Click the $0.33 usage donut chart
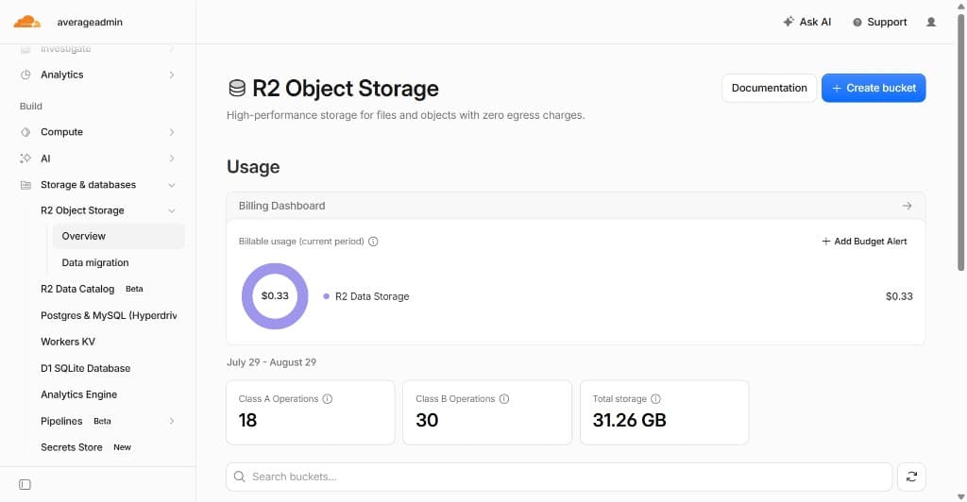 [x=275, y=296]
